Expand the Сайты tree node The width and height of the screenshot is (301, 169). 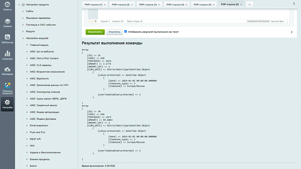(x=23, y=11)
